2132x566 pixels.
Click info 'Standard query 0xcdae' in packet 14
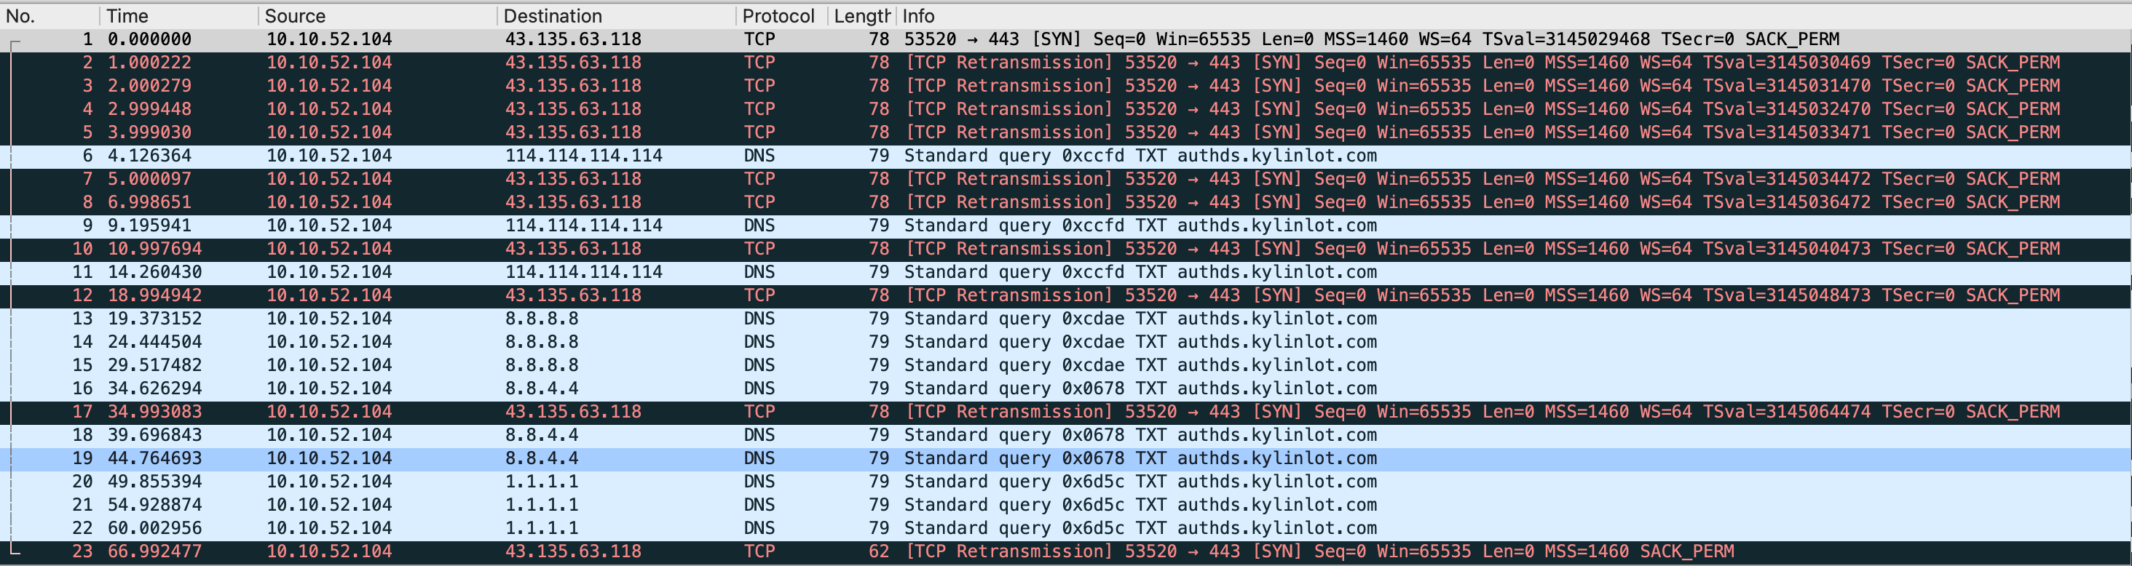(1015, 342)
